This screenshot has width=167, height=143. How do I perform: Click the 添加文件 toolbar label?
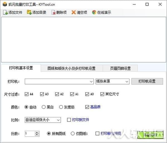click(15, 13)
